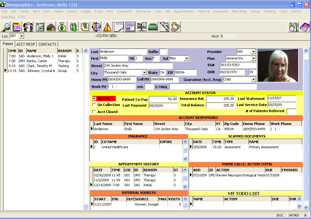
Task: Click the Street address input field
Action: (x=138, y=66)
